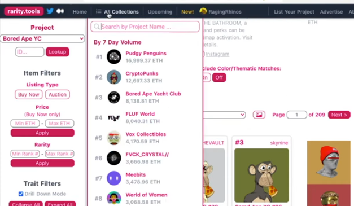
Task: Click the By 7 Day Volume heading
Action: 117,42
